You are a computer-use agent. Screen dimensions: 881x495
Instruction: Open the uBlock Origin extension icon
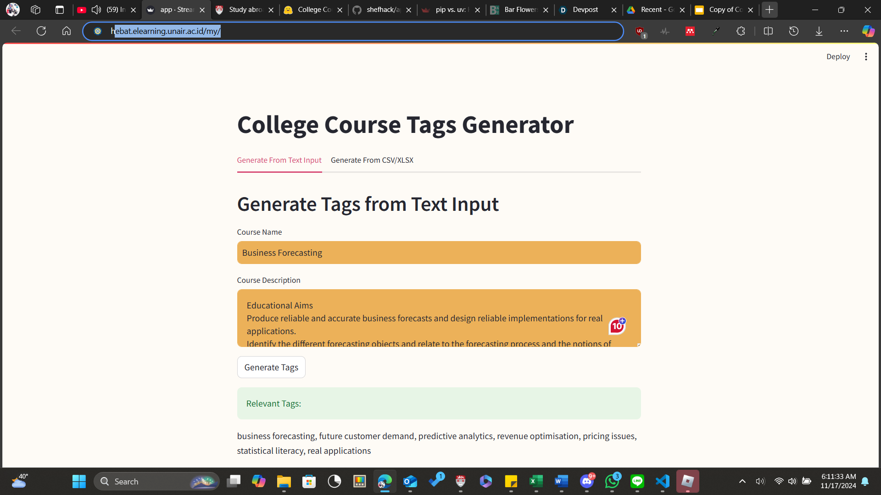tap(640, 31)
